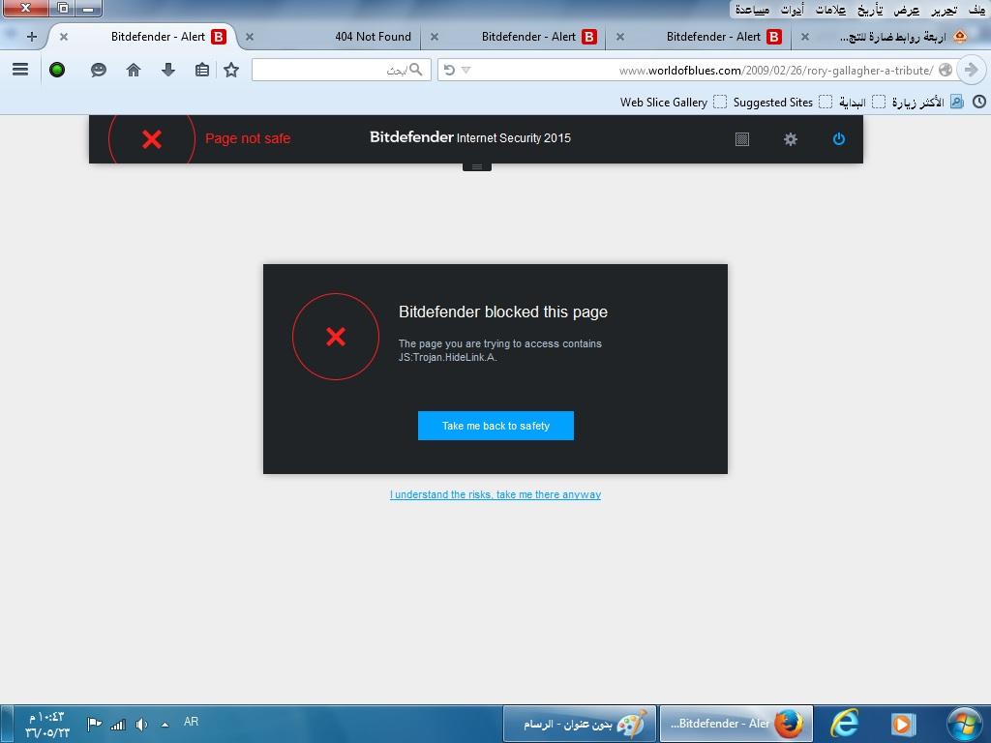This screenshot has height=743, width=991.
Task: Click the clock icon on bookmarks bar
Action: click(979, 102)
